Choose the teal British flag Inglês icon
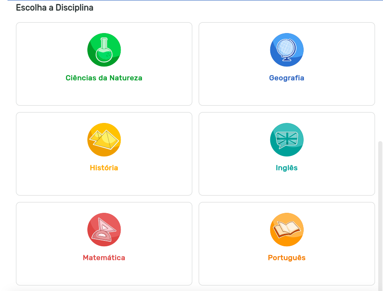This screenshot has width=383, height=291. click(287, 140)
